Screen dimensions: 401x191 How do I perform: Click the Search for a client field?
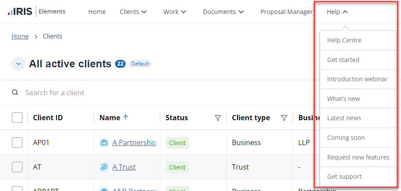(x=132, y=93)
